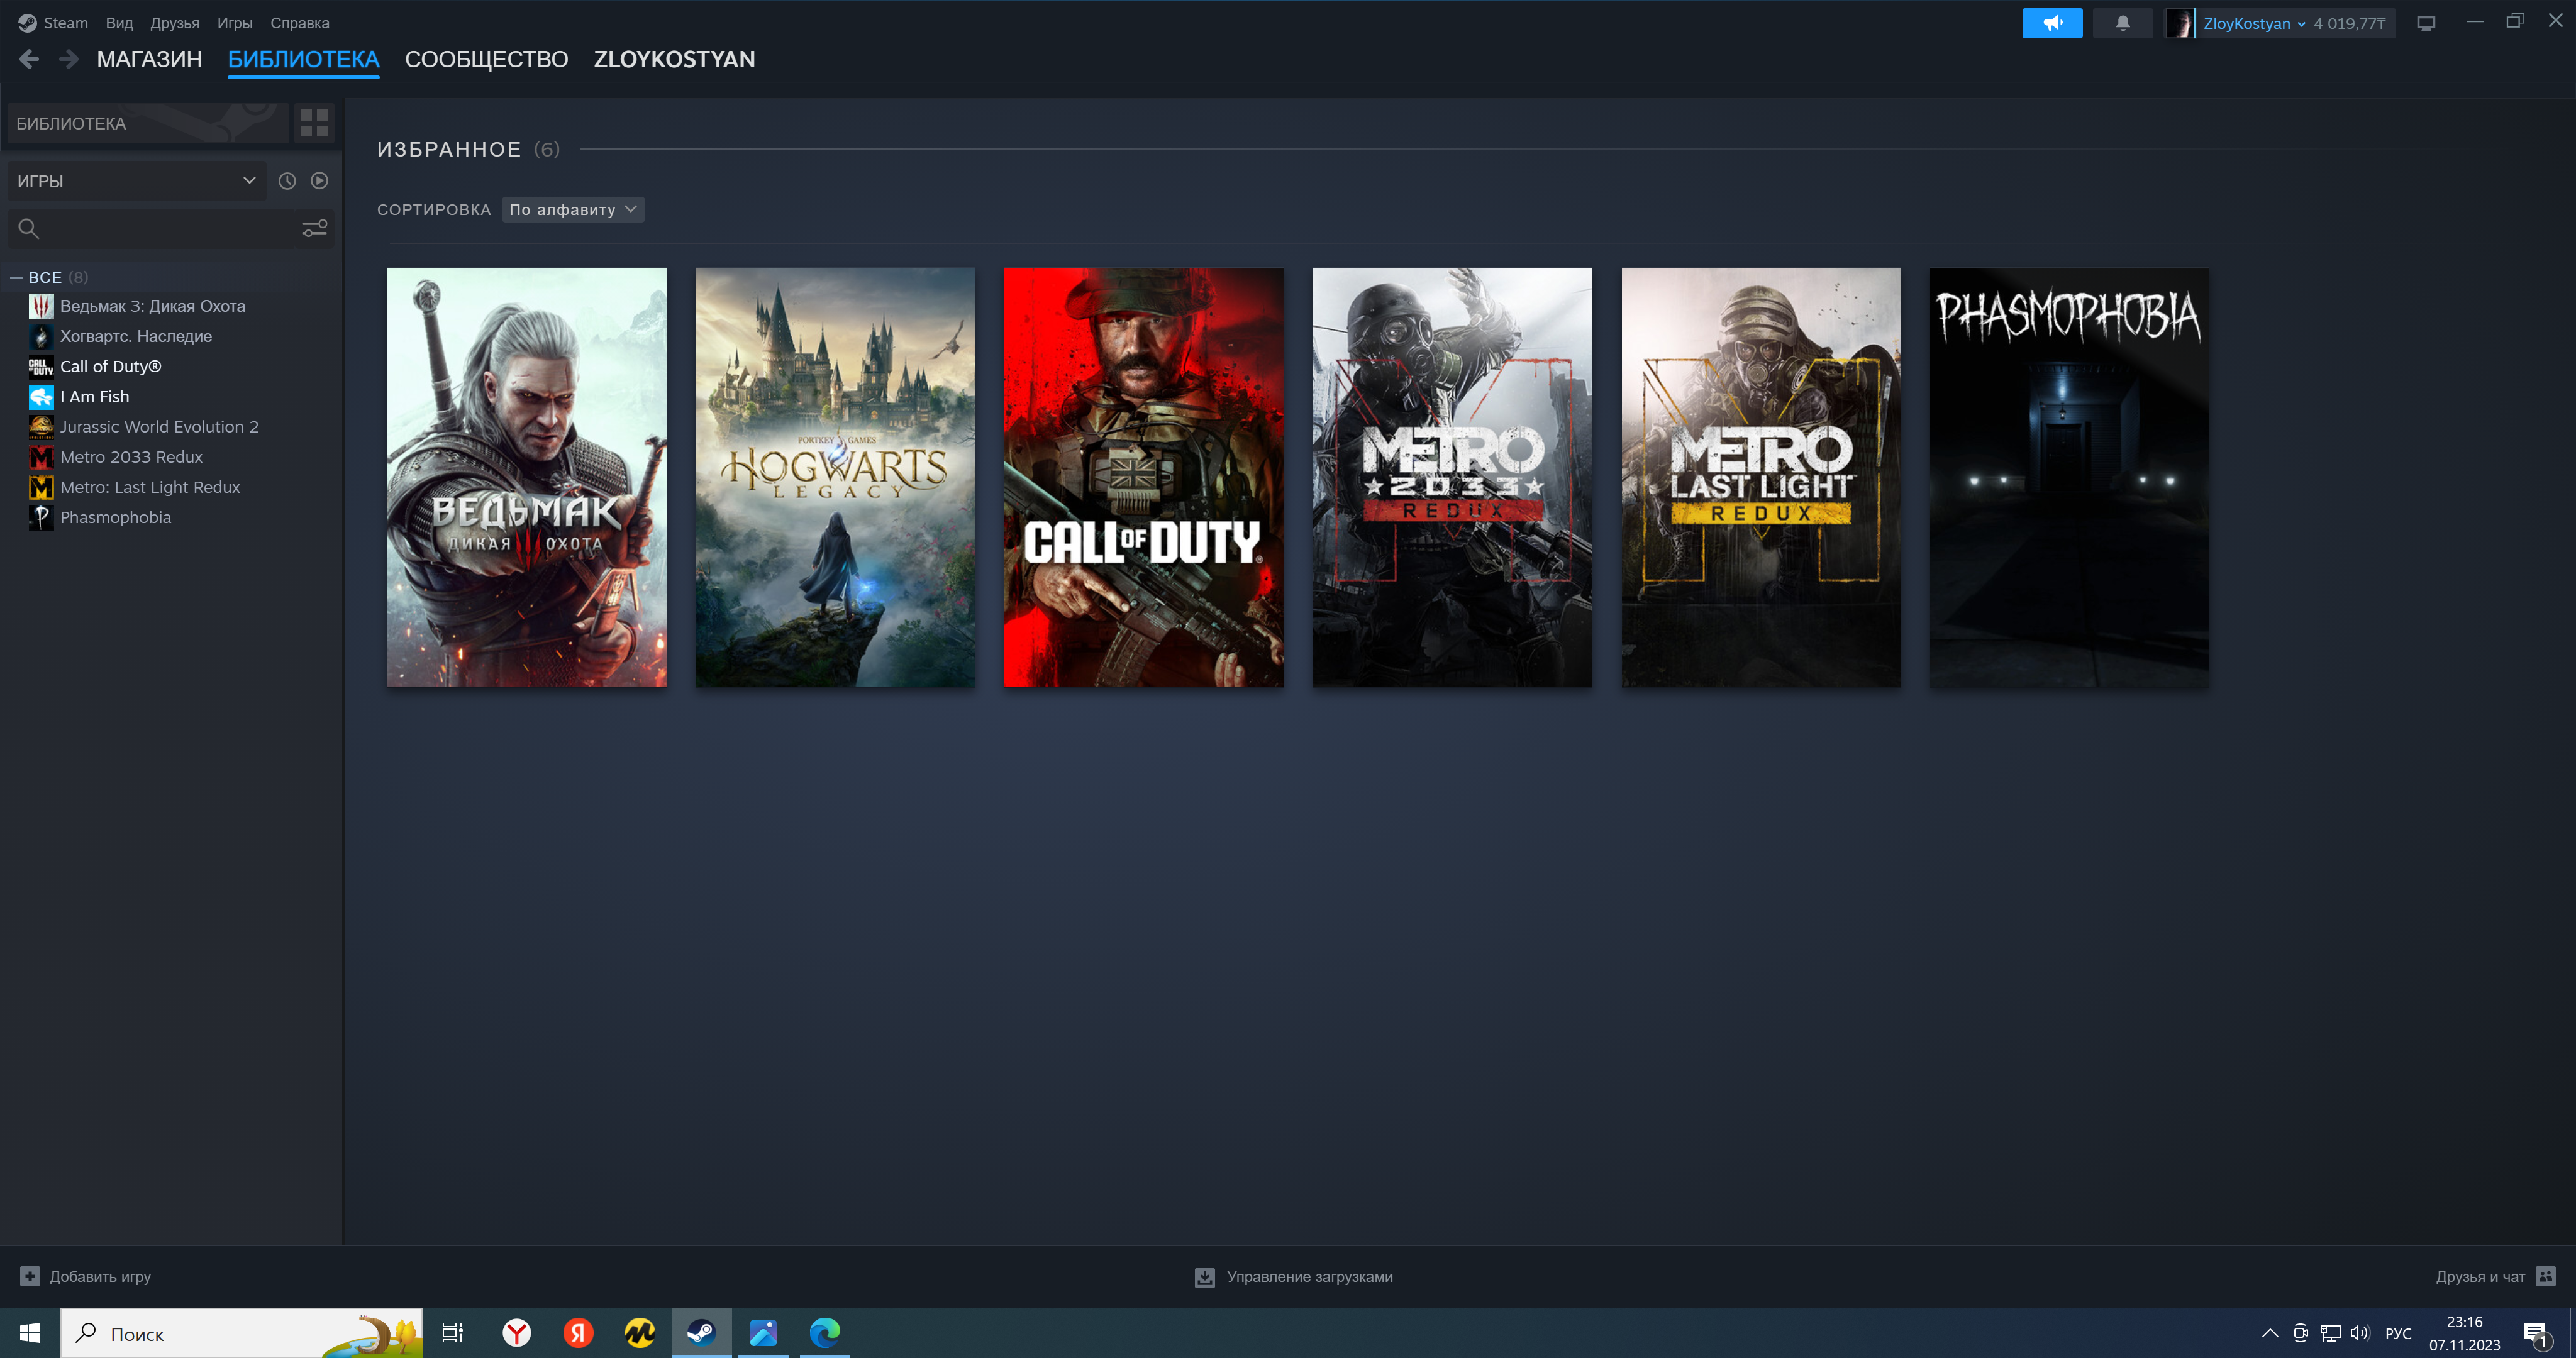Click Metro Last Light Redux list icon
Screen dimensions: 2576x1358
coord(41,487)
